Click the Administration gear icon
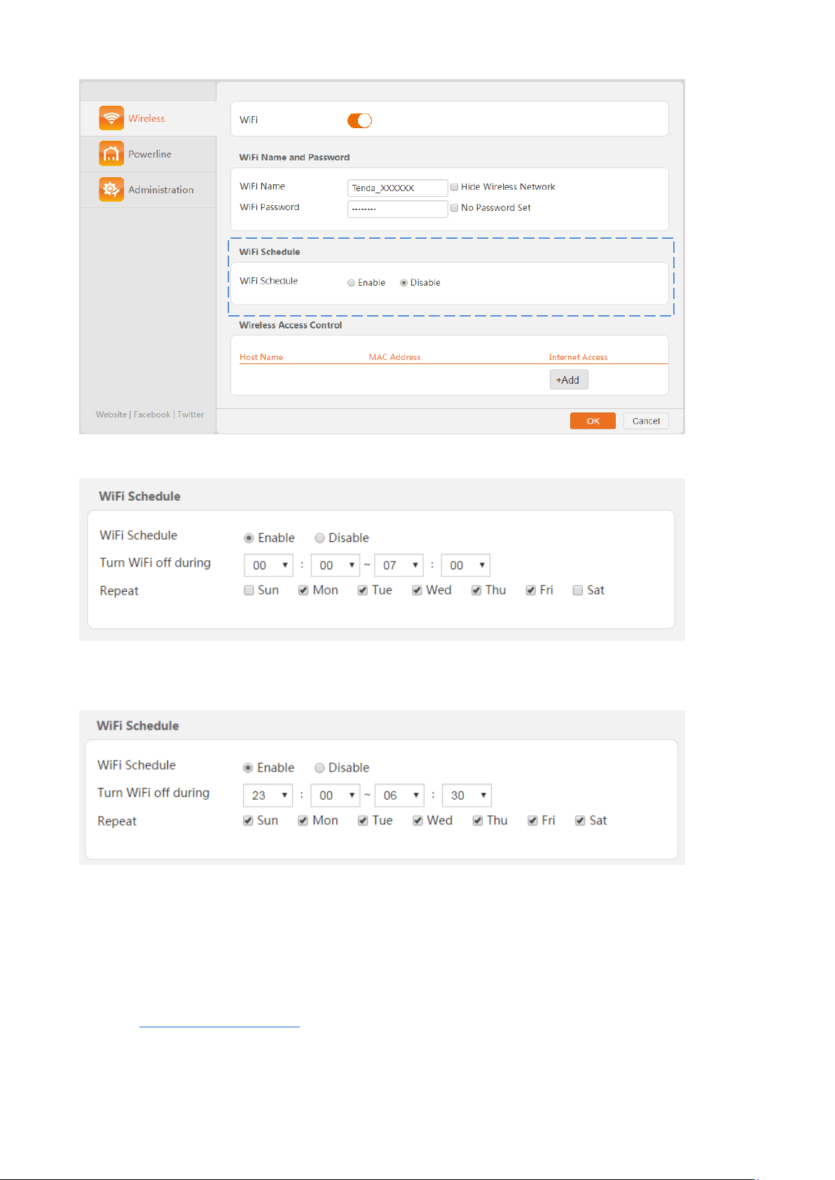The height and width of the screenshot is (1180, 835). (111, 189)
